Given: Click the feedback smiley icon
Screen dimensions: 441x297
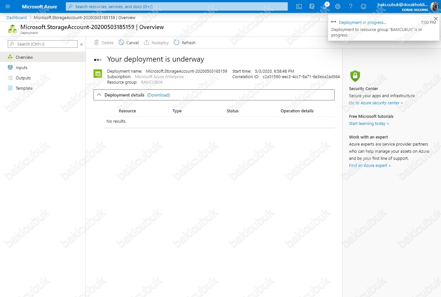Looking at the screenshot, I should click(x=364, y=6).
